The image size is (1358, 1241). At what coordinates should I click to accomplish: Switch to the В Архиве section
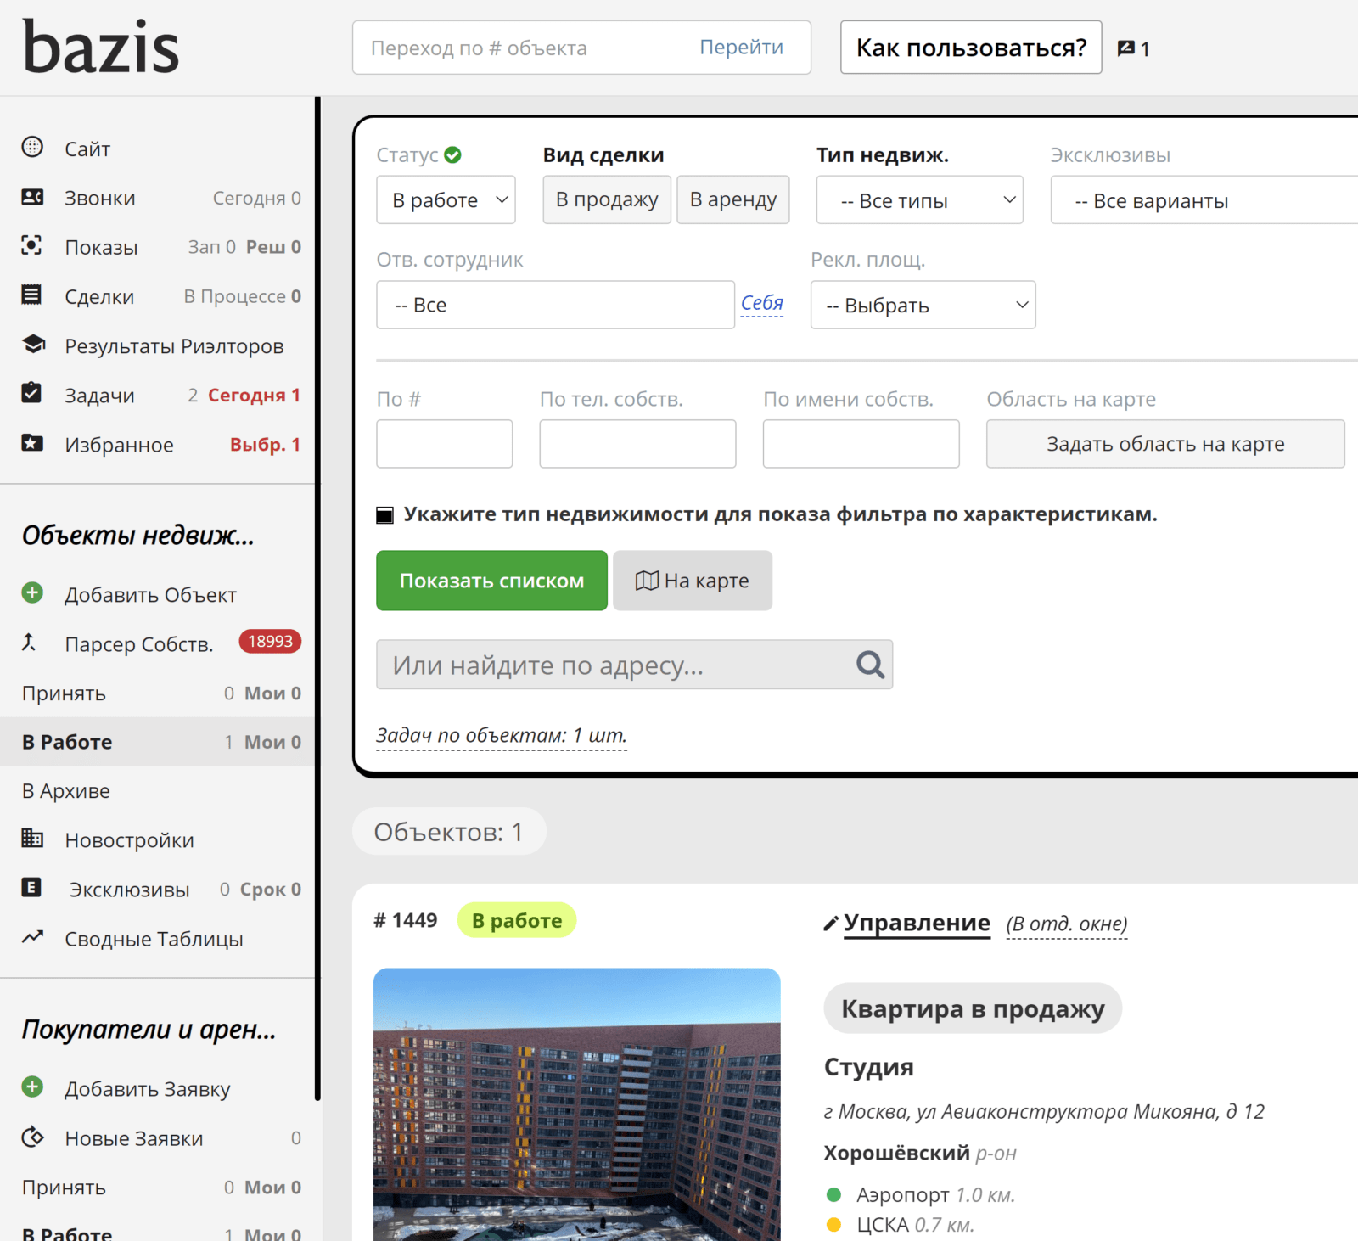point(65,790)
